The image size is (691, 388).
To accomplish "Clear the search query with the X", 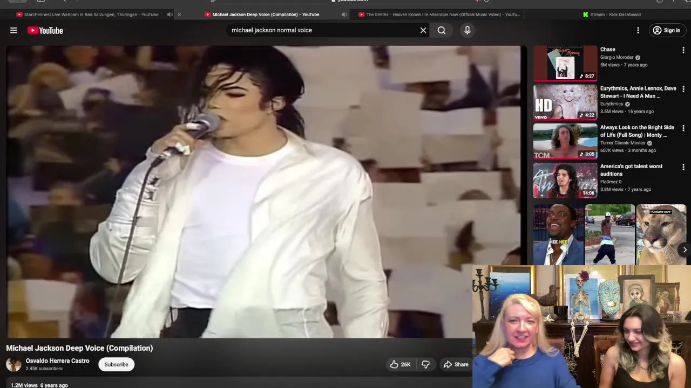I will pos(423,30).
